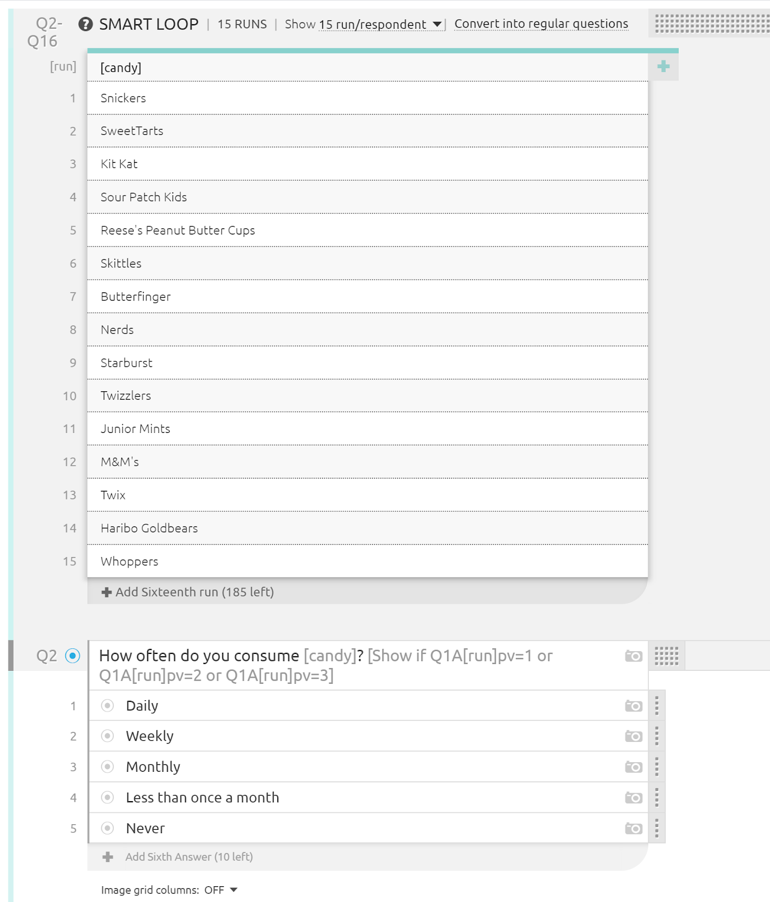
Task: Select the Never radio button
Action: point(108,828)
